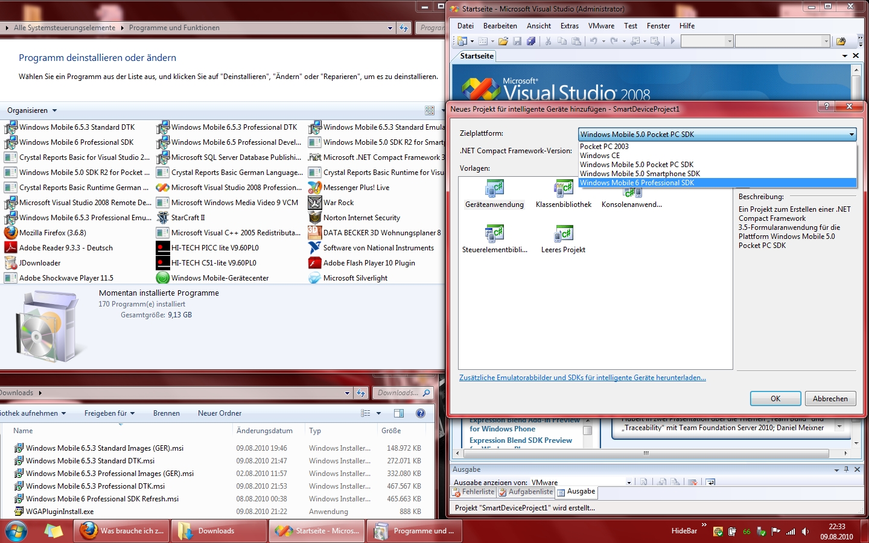Open Expression Blend SDK Preview link
Viewport: 869px width, 543px height.
pyautogui.click(x=521, y=440)
